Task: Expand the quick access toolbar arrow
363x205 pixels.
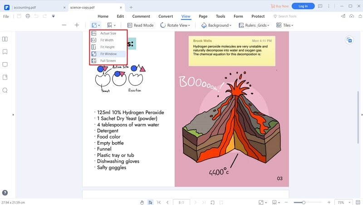Action: [x=53, y=16]
